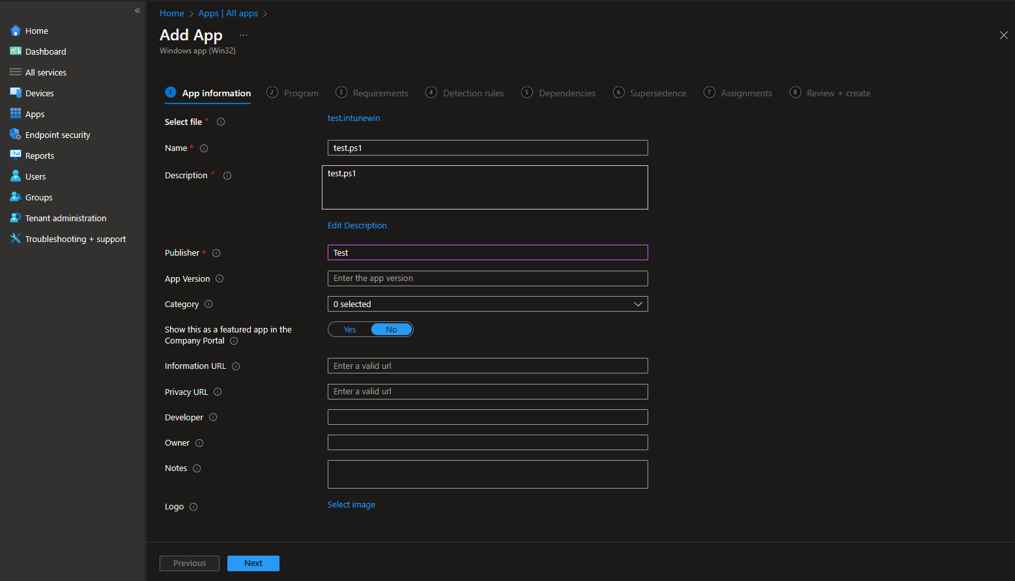Go to Home breadcrumb link
Image resolution: width=1015 pixels, height=581 pixels.
[x=172, y=13]
